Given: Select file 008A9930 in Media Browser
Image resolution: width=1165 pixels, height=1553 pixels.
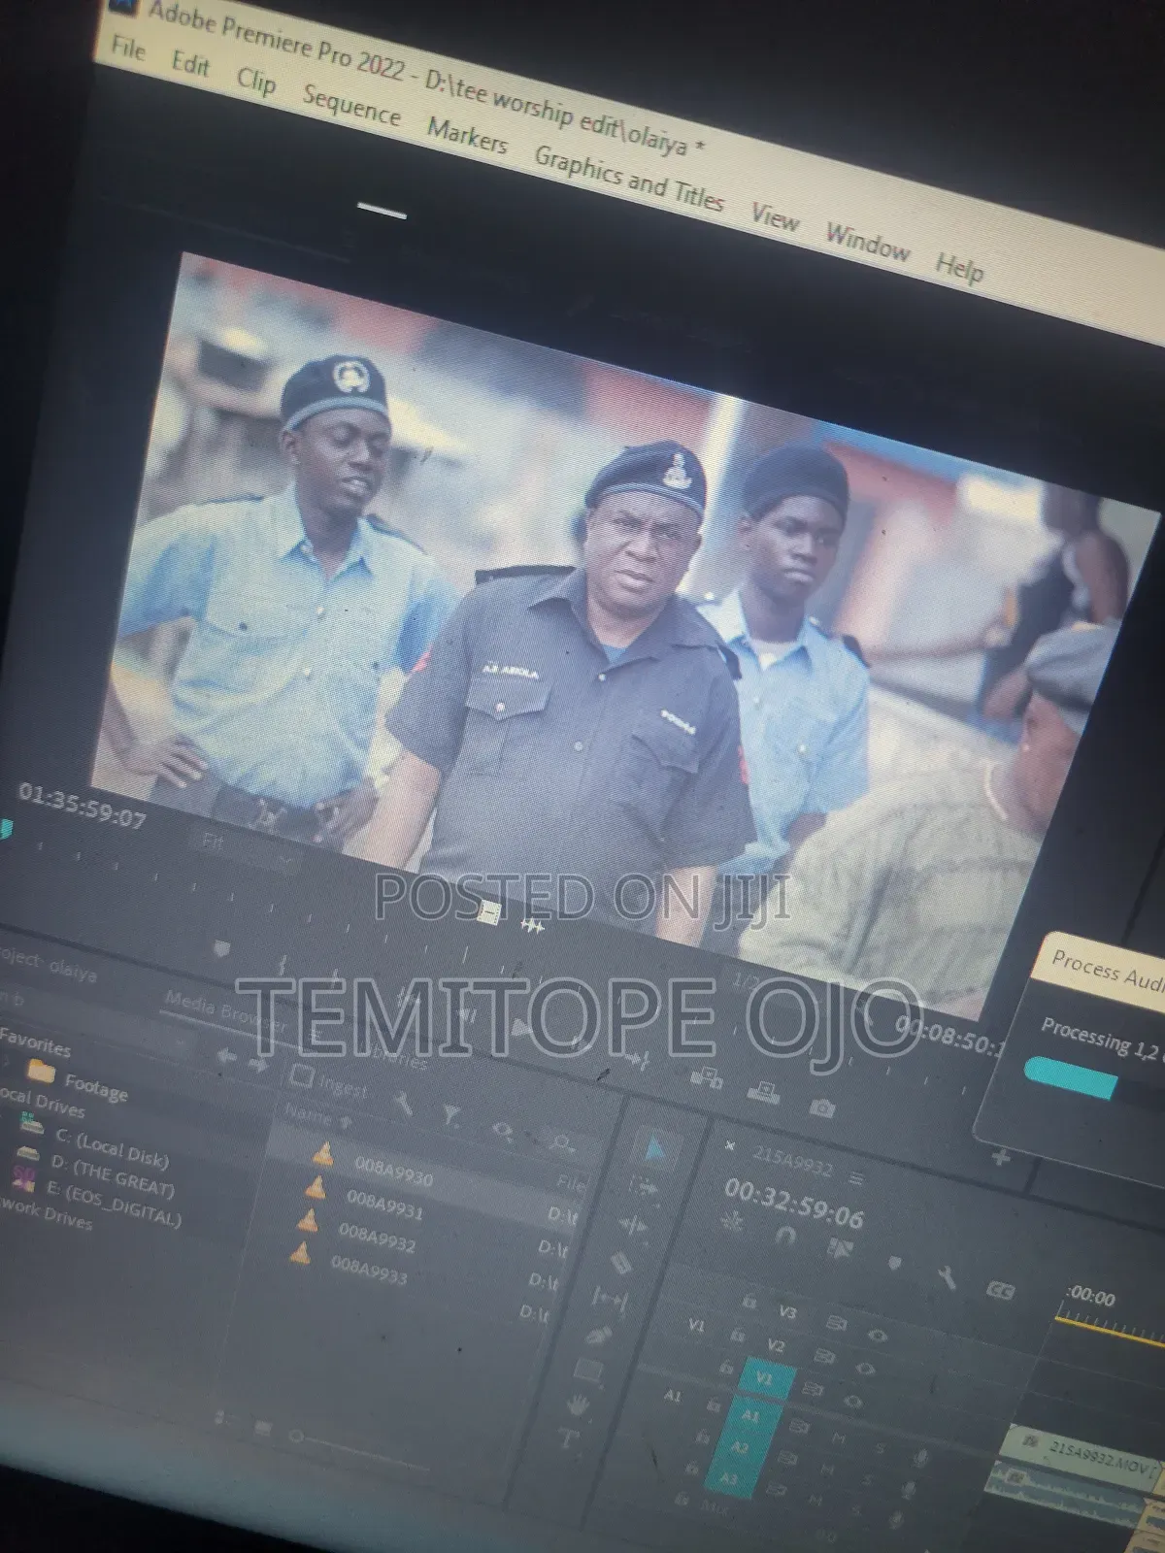Looking at the screenshot, I should (393, 1171).
